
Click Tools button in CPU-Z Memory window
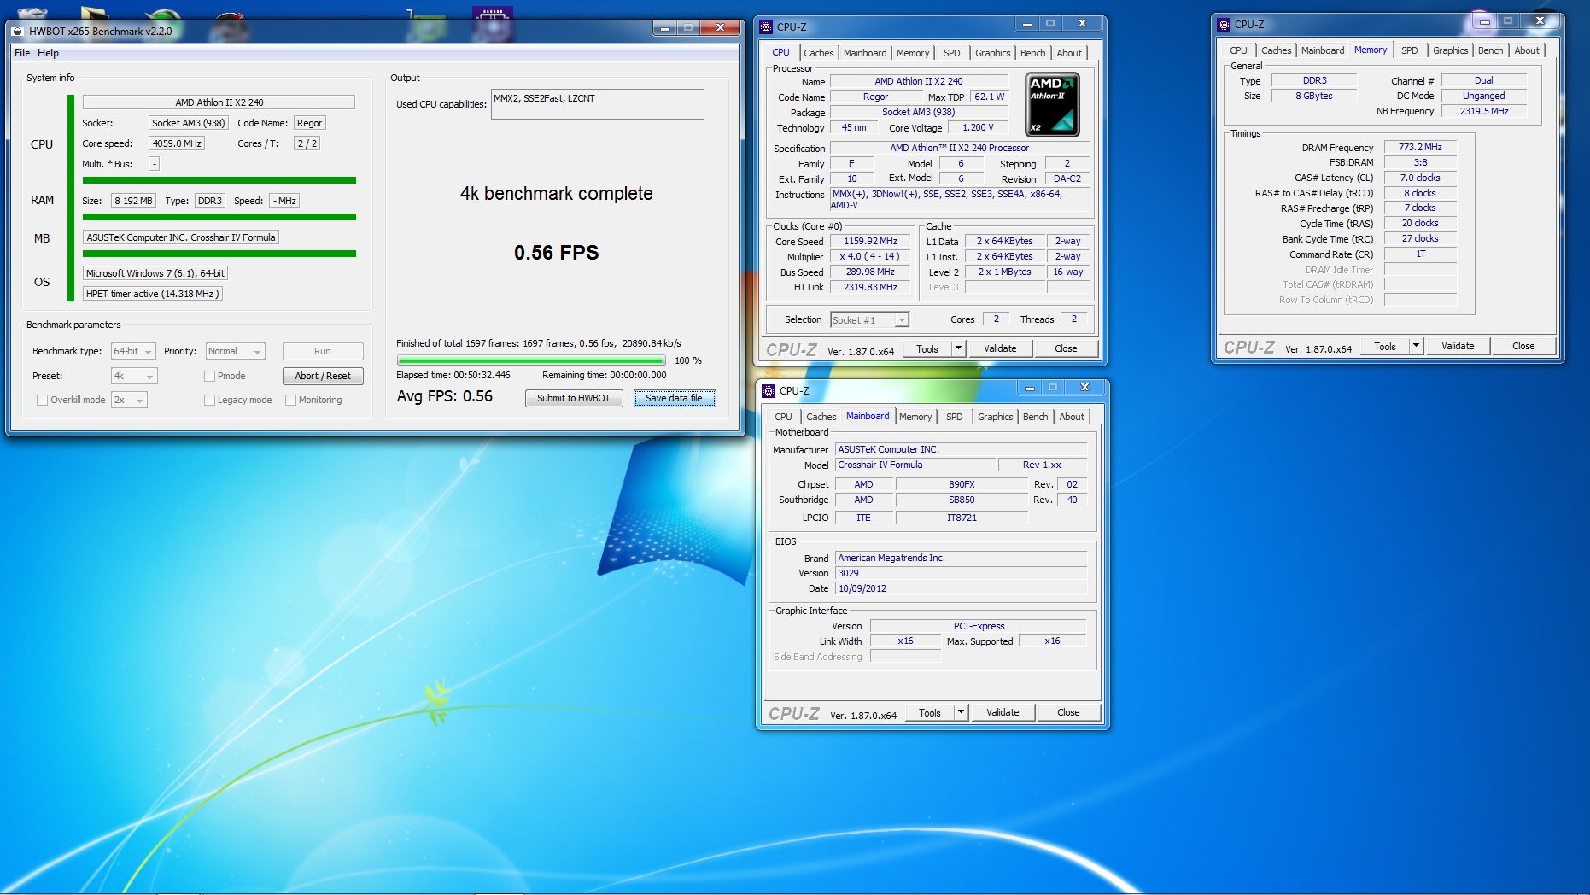1385,346
